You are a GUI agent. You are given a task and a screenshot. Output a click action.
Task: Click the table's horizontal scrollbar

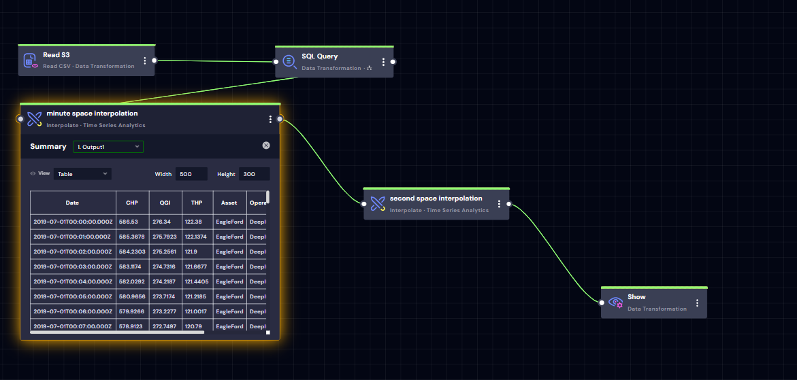(x=117, y=332)
